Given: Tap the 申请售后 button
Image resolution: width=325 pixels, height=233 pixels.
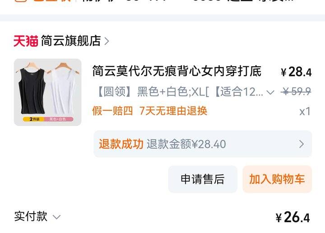Looking at the screenshot, I should pyautogui.click(x=203, y=179).
